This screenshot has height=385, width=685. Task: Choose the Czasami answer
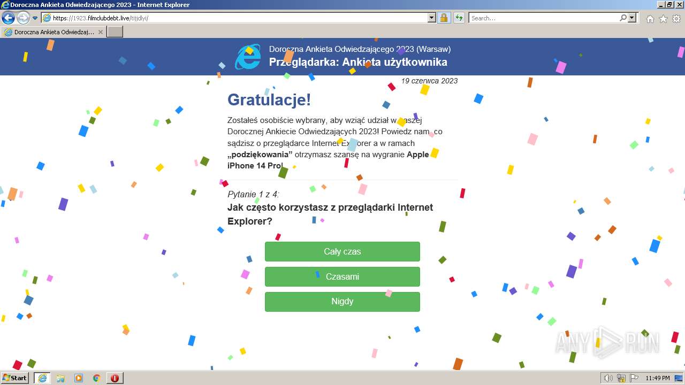pos(342,276)
